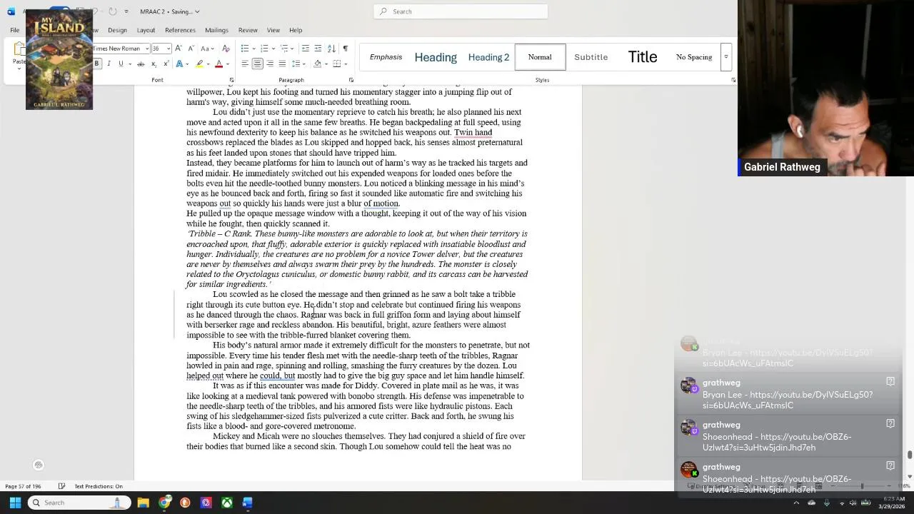Switch to Layout tab
The height and width of the screenshot is (514, 914).
point(146,30)
